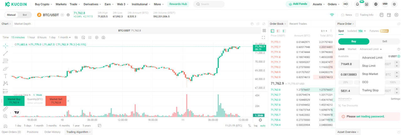The height and width of the screenshot is (135, 401).
Task: Click the Add Funds button
Action: 298,4
